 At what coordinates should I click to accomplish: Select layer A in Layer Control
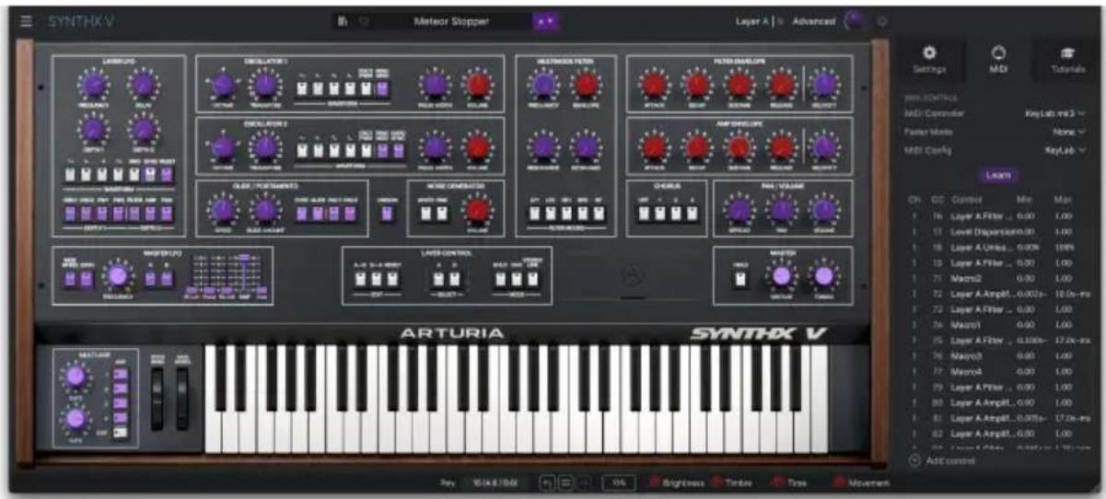coord(437,277)
